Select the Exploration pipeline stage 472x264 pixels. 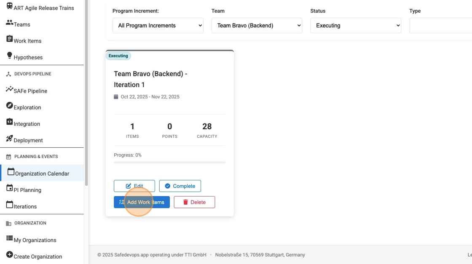27,107
